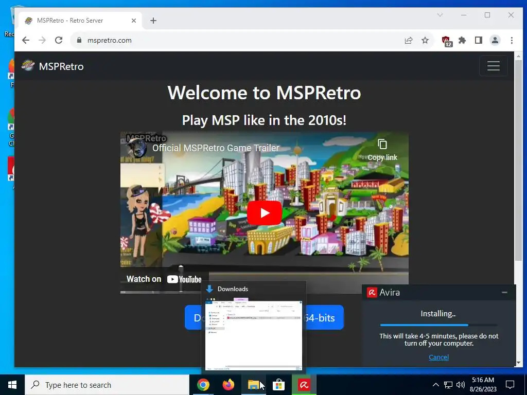The width and height of the screenshot is (527, 395).
Task: Click the scrollbar up arrow
Action: [518, 56]
